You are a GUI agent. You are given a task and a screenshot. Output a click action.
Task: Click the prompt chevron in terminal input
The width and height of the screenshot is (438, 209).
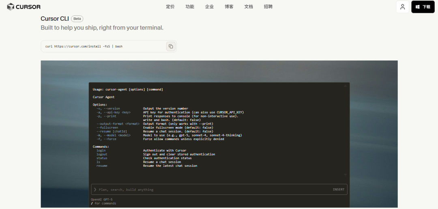(95, 190)
